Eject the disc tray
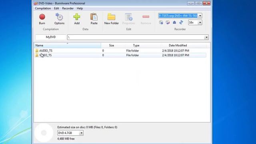Viewport: 256px width, 144px height. pos(174,22)
